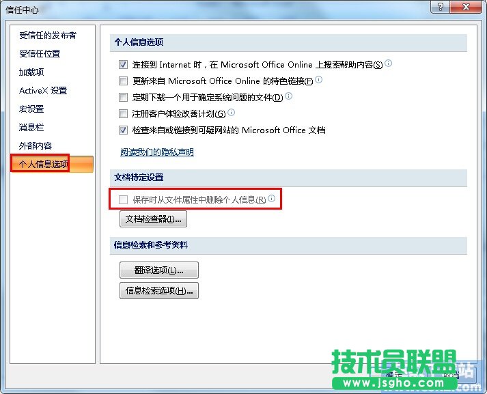This screenshot has width=487, height=394.
Task: Switch to 受信任的发布者 category
Action: click(48, 36)
